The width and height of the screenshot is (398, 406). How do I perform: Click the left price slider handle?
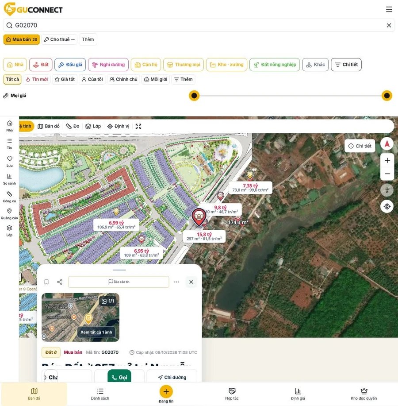194,96
